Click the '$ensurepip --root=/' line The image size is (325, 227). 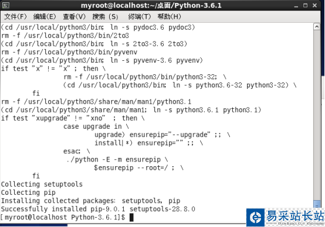(x=138, y=168)
